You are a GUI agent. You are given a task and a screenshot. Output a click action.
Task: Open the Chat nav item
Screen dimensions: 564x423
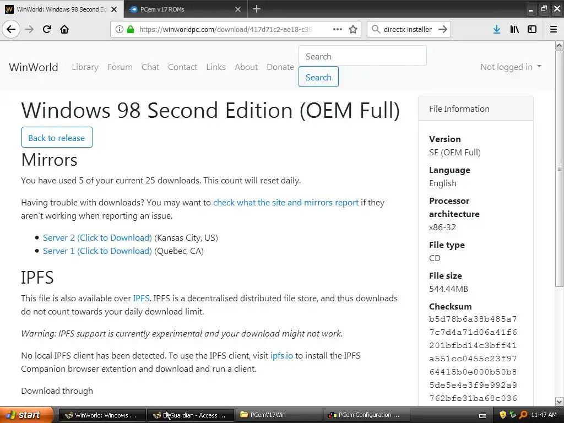click(x=150, y=67)
